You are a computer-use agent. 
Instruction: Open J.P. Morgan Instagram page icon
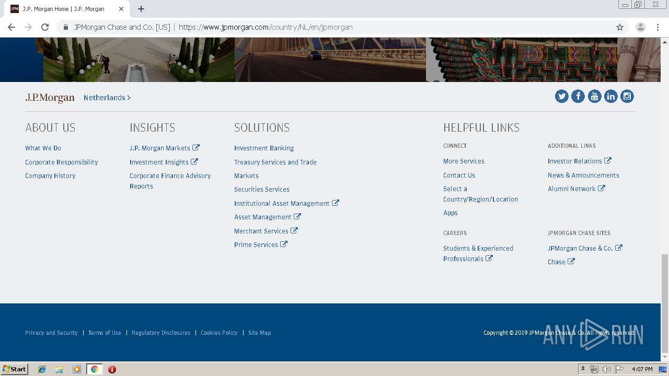pos(627,96)
